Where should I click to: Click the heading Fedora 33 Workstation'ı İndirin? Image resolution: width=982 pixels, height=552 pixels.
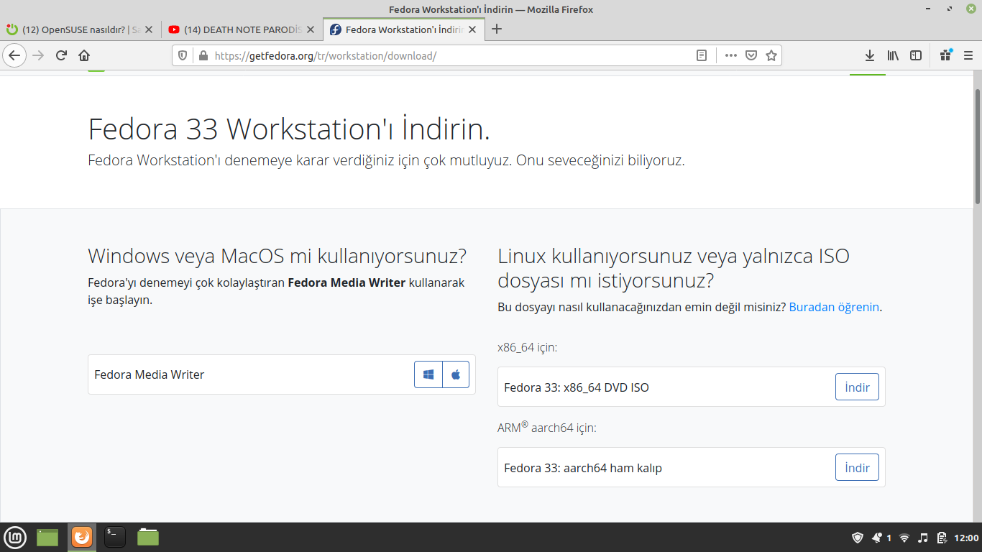[289, 129]
